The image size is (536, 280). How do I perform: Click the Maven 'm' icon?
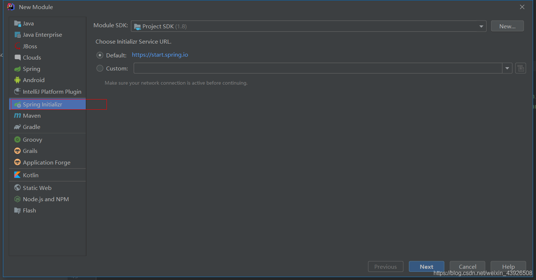pos(17,116)
